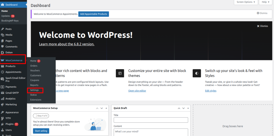274x136 pixels.
Task: Move WooCommerce Setup box down arrow
Action: (102, 108)
